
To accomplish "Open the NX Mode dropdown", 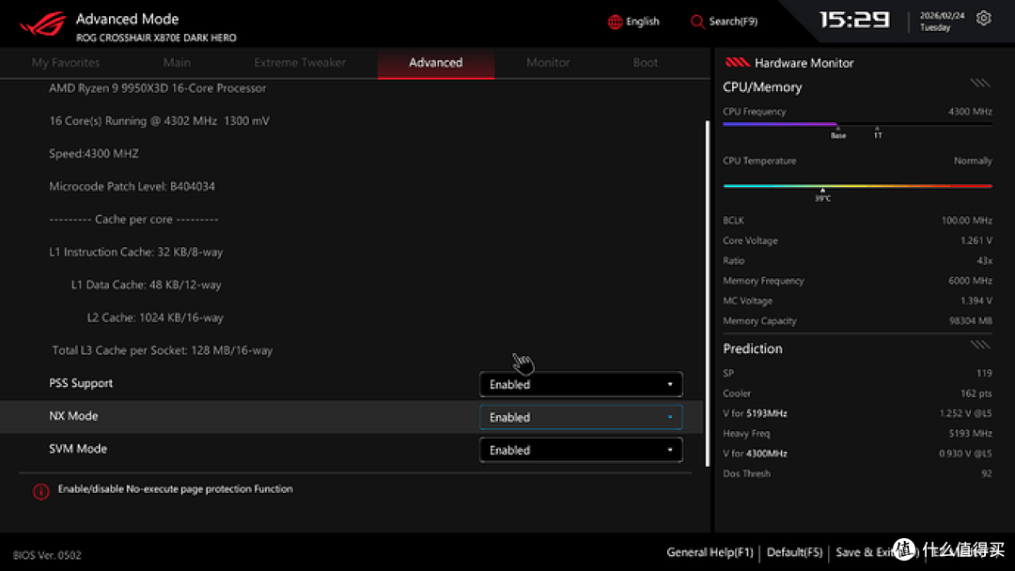I will pyautogui.click(x=581, y=417).
